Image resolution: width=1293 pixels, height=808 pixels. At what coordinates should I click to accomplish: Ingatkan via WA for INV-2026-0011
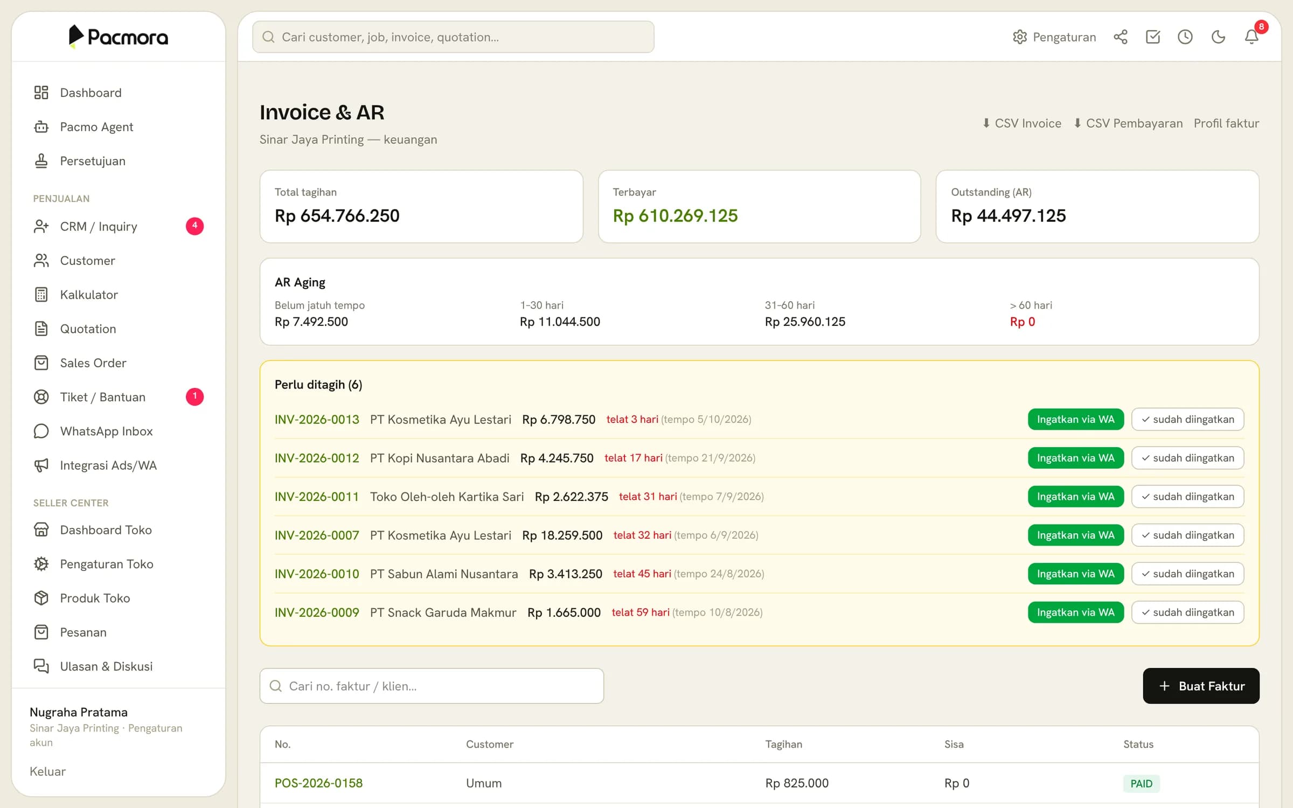[1076, 497]
